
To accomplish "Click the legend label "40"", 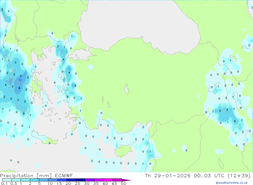I will pyautogui.click(x=105, y=183).
